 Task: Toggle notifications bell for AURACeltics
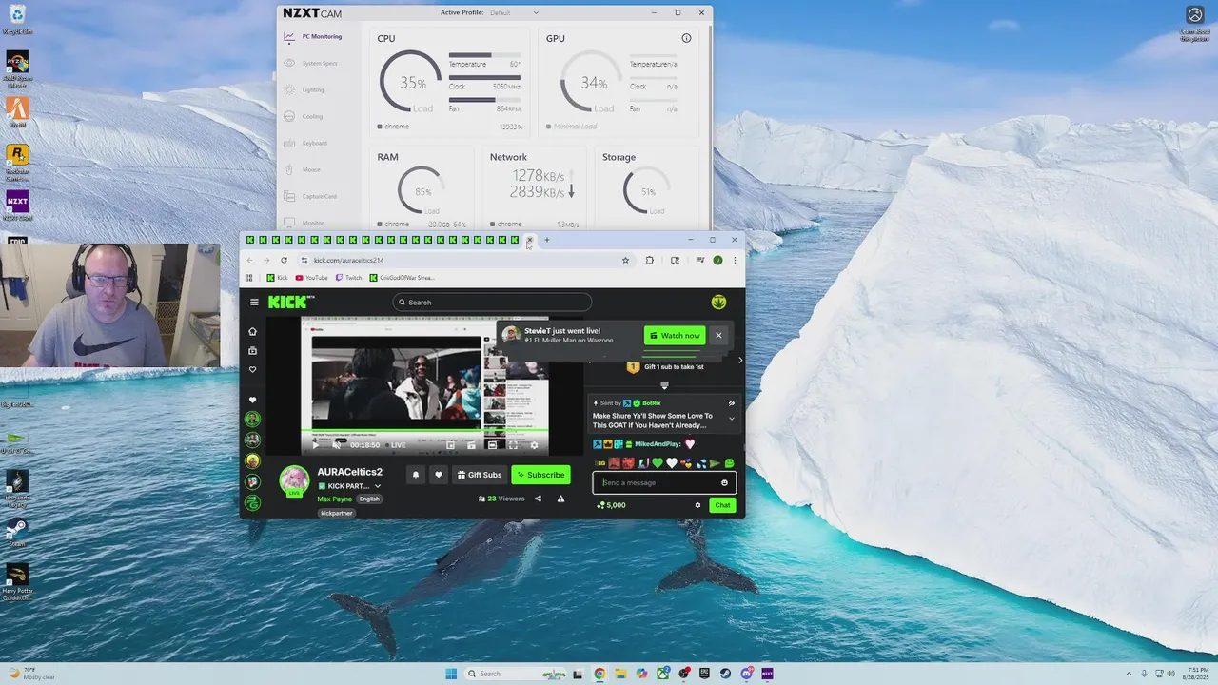(415, 475)
